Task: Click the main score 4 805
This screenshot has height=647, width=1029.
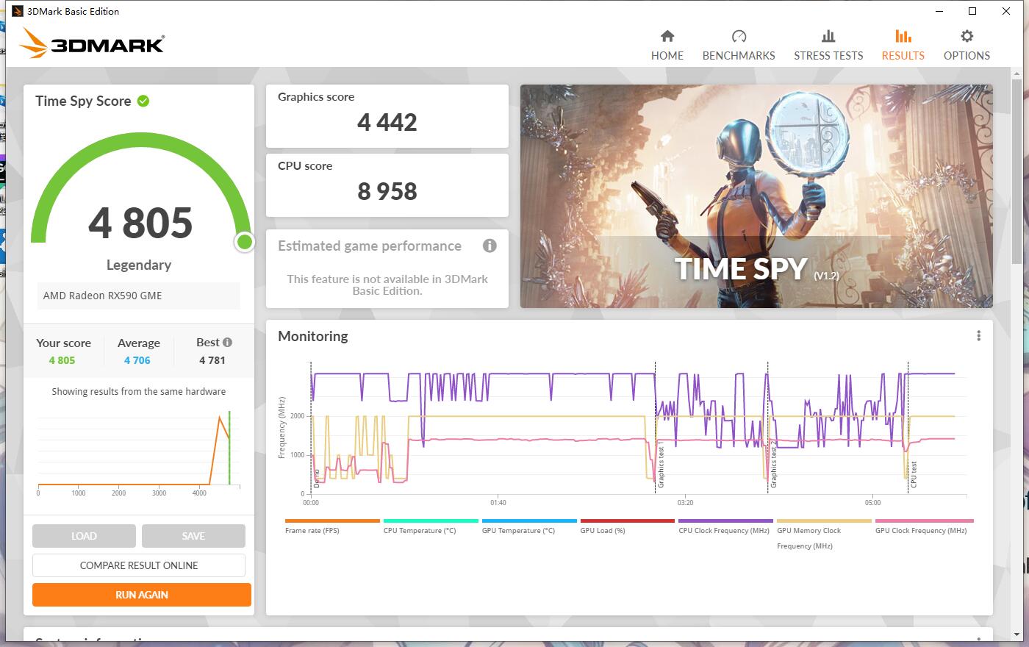Action: 140,223
